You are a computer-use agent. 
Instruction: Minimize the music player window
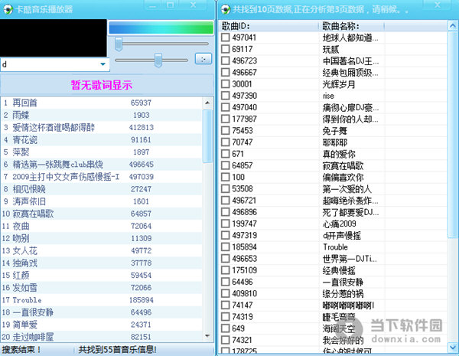[153, 5]
